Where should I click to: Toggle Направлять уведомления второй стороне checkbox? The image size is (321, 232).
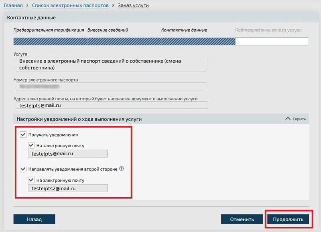pos(23,169)
